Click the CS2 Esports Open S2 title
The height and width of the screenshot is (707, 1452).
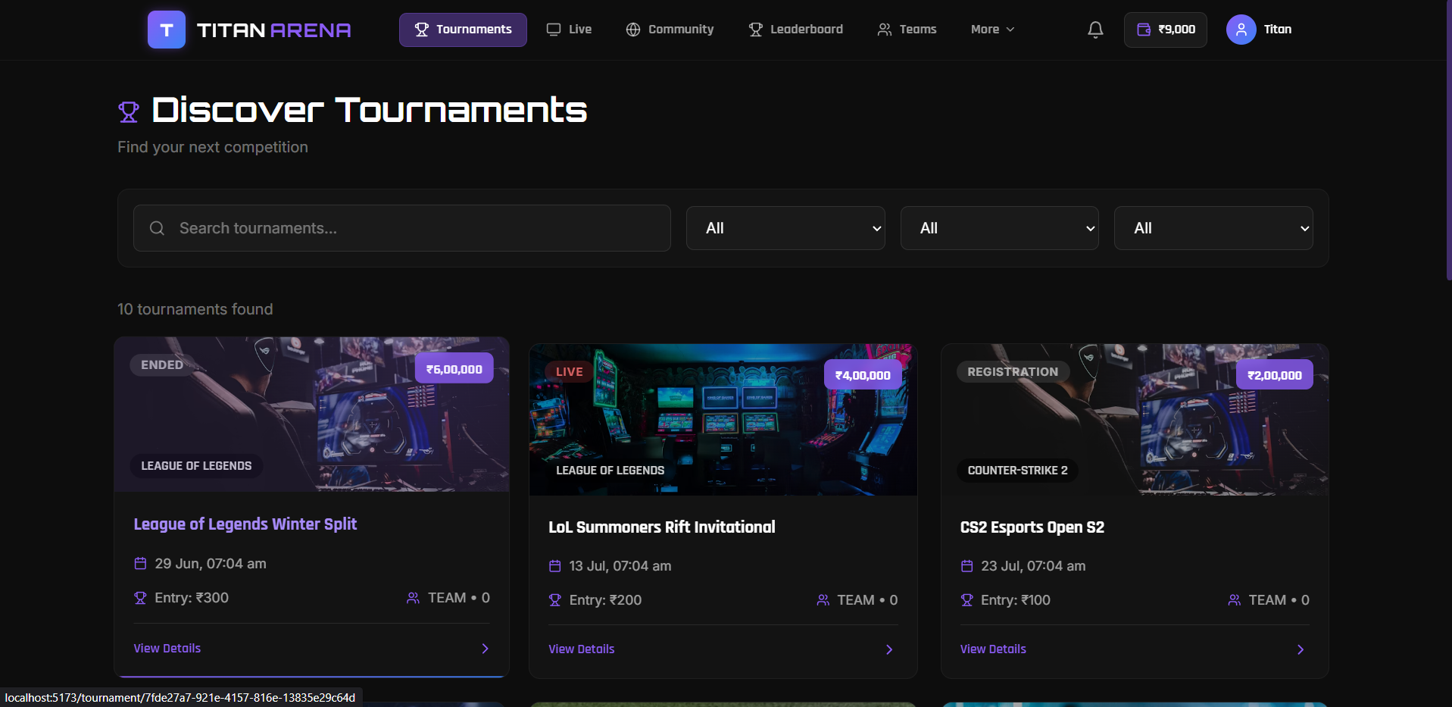pos(1032,527)
